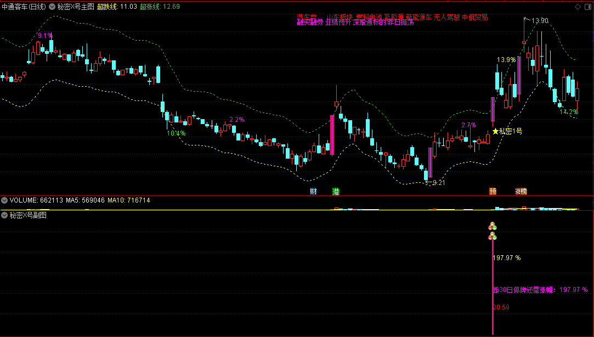Image resolution: width=594 pixels, height=337 pixels.
Task: Click the 财 marker on the timeline
Action: click(x=313, y=192)
